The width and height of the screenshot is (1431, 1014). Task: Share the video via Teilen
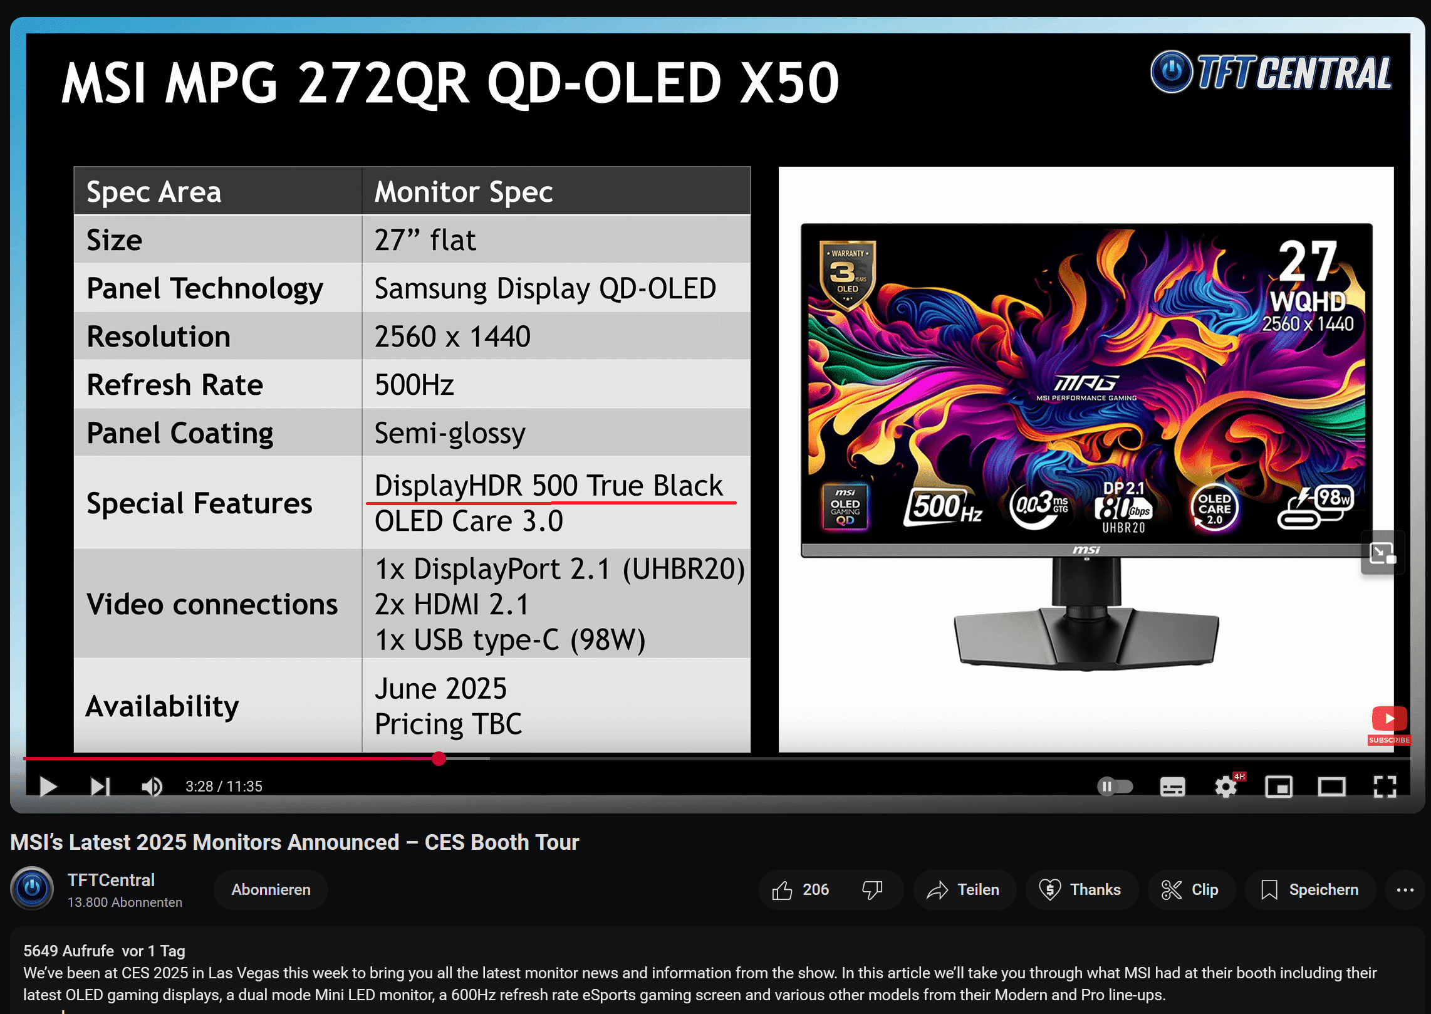click(x=964, y=890)
